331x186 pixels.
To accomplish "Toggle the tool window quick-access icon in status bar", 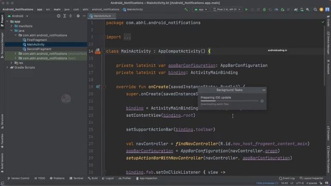I will [2, 183].
